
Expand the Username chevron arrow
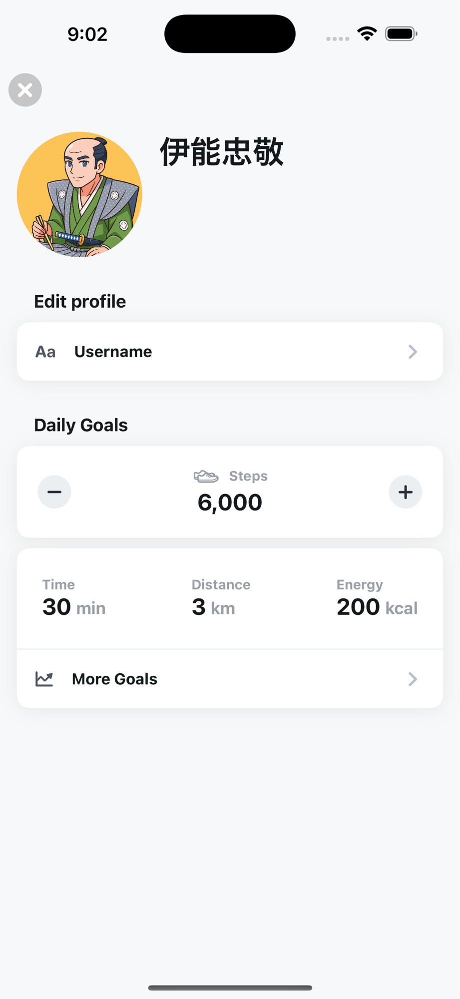click(413, 352)
